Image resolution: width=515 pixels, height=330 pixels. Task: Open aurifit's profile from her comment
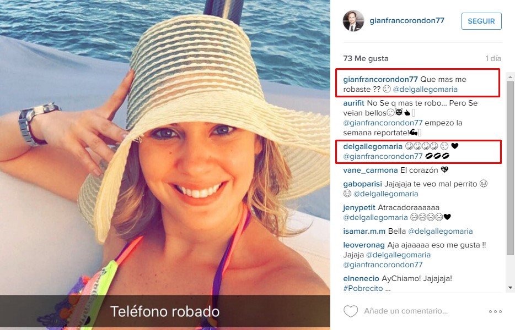click(x=354, y=103)
